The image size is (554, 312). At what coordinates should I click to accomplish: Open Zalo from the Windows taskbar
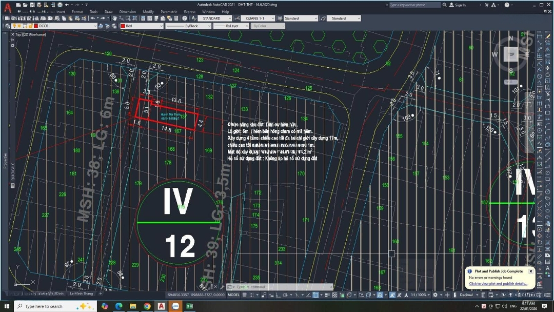(x=175, y=306)
